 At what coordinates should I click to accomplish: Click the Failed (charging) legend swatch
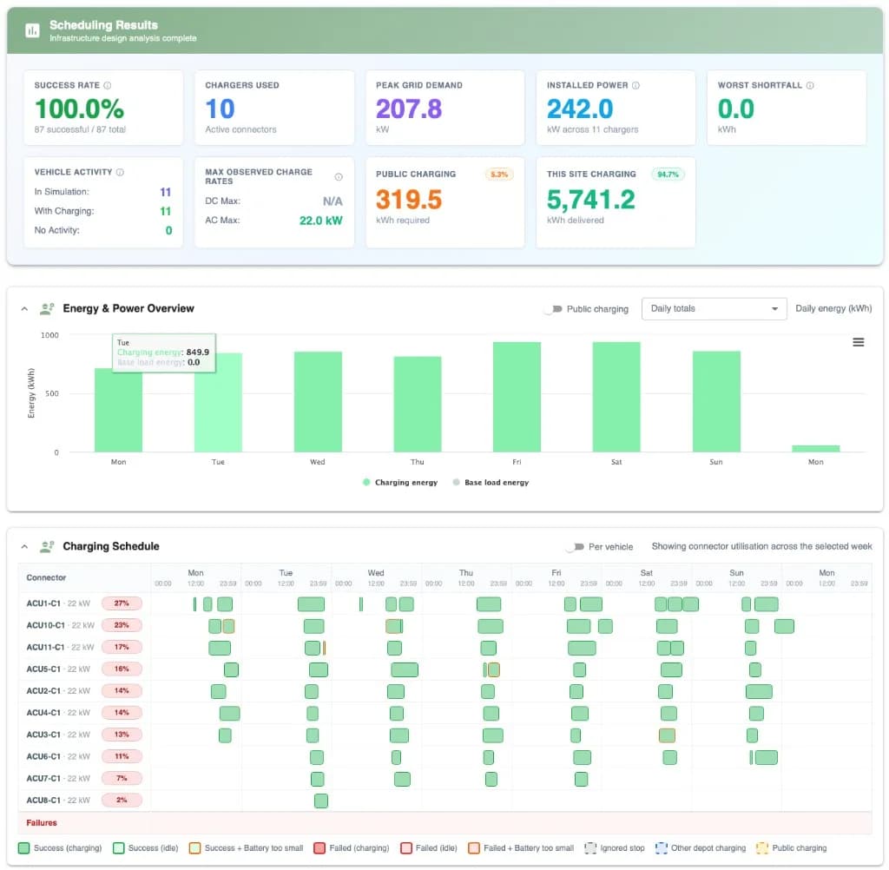coord(319,848)
